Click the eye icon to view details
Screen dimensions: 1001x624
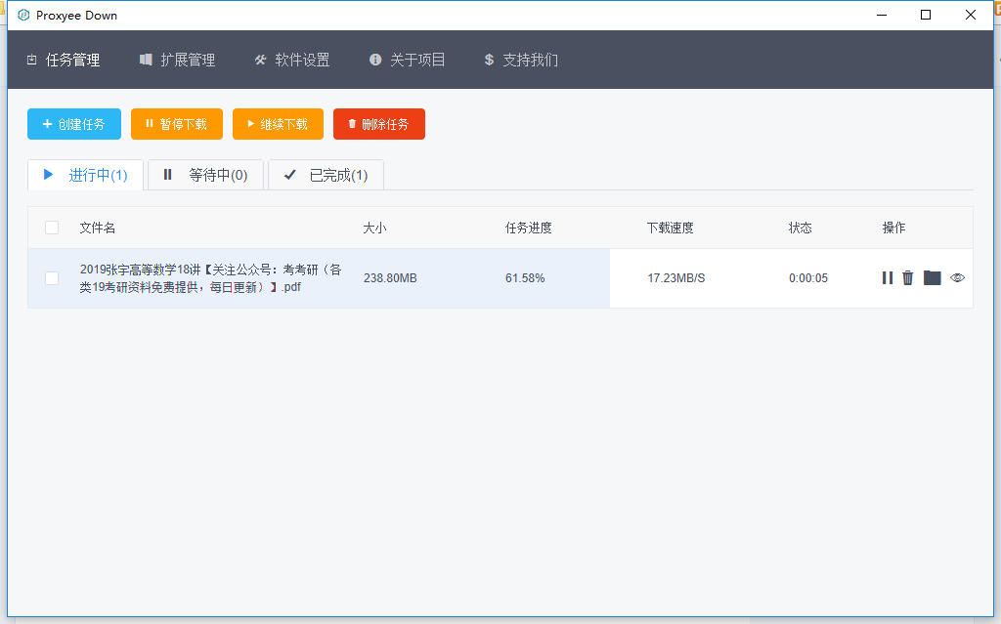[957, 278]
